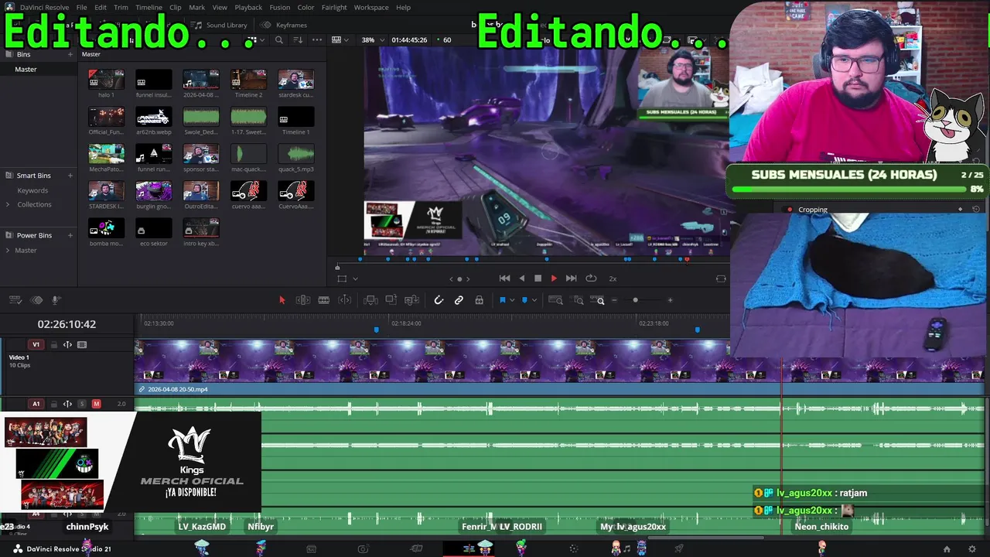This screenshot has height=557, width=990.
Task: Toggle timeline Snapping magnet icon
Action: tap(439, 300)
